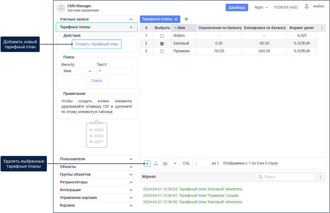Viewport: 330px width, 213px height.
Task: Open the table columns options menu icon
Action: (x=322, y=28)
